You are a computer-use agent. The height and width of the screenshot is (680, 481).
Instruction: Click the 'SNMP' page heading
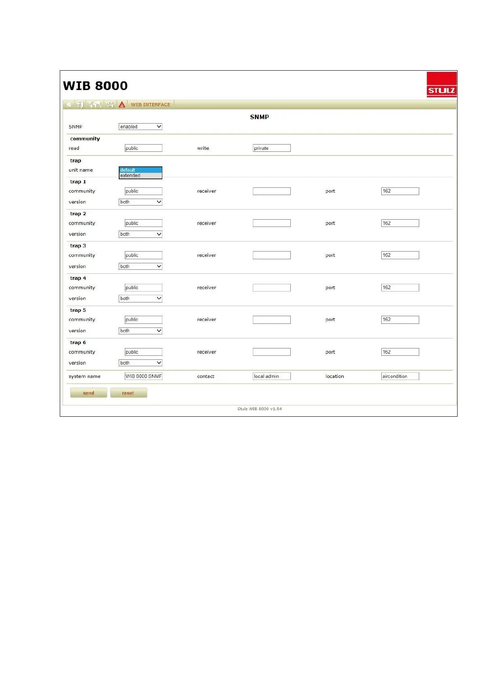(x=259, y=117)
